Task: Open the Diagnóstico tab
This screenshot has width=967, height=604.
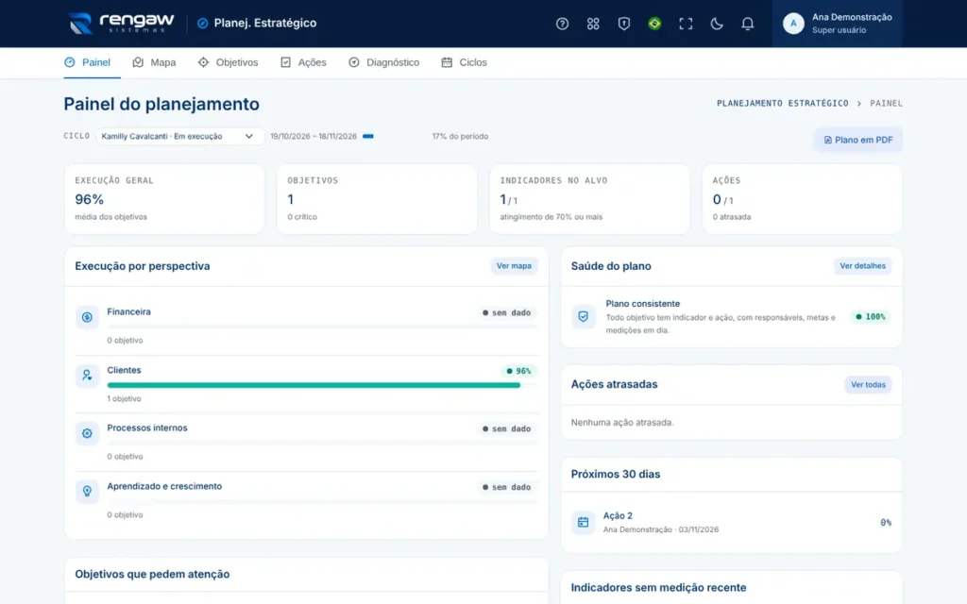Action: (383, 62)
